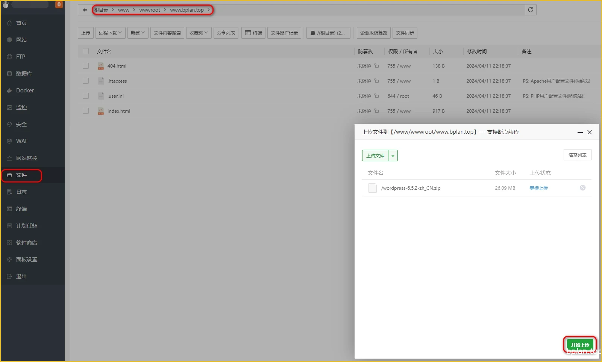The width and height of the screenshot is (602, 362).
Task: Click the sidebar 终端 terminal icon
Action: click(x=9, y=209)
